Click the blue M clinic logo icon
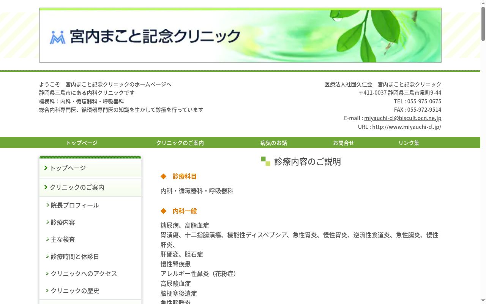This screenshot has height=304, width=486. (58, 37)
